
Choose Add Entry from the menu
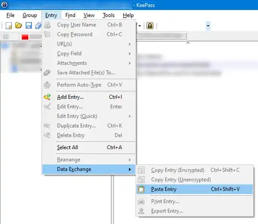(x=89, y=97)
